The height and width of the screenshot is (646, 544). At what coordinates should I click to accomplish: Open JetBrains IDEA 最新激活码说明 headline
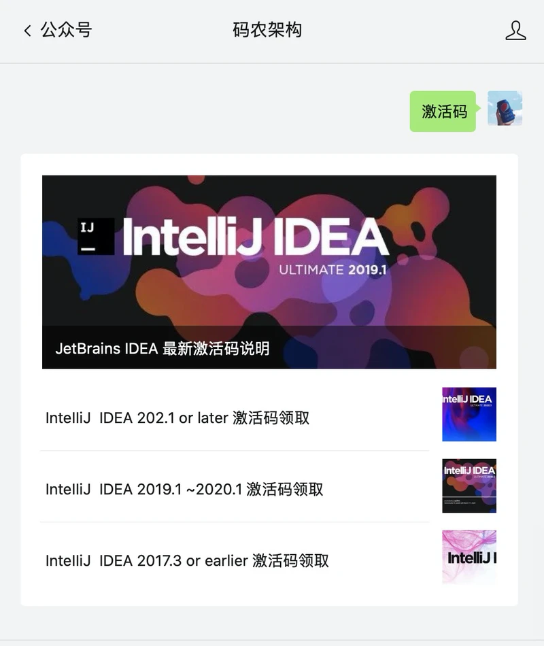(163, 349)
